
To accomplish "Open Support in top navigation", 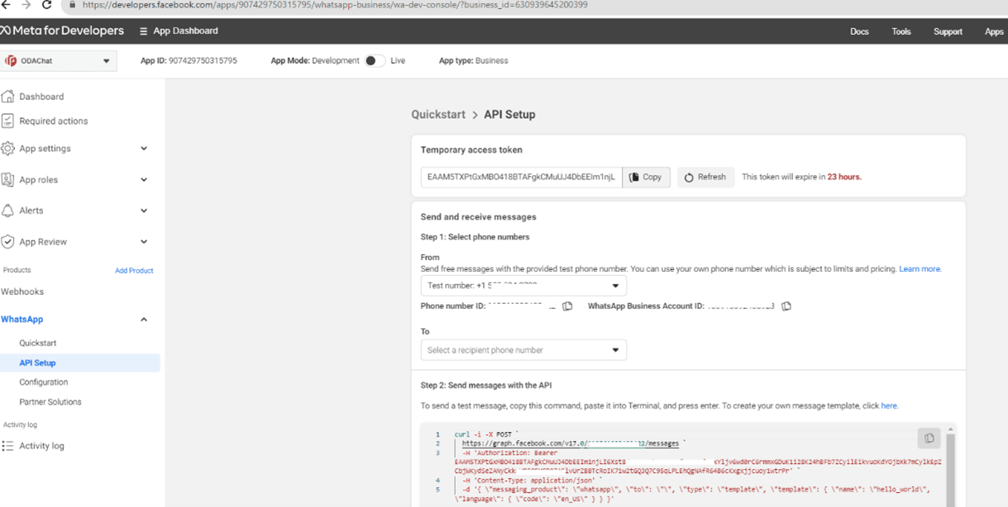I will click(948, 31).
